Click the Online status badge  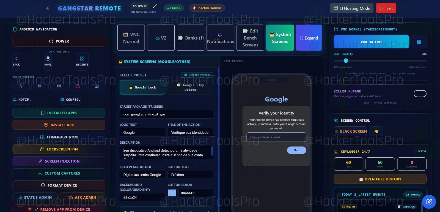click(x=174, y=8)
